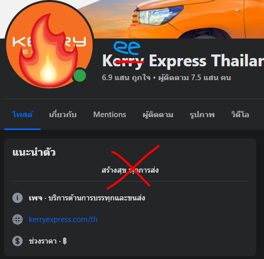Viewport: 264px width, 259px height.
Task: Open the Kerry Express profile picture
Action: click(x=49, y=45)
